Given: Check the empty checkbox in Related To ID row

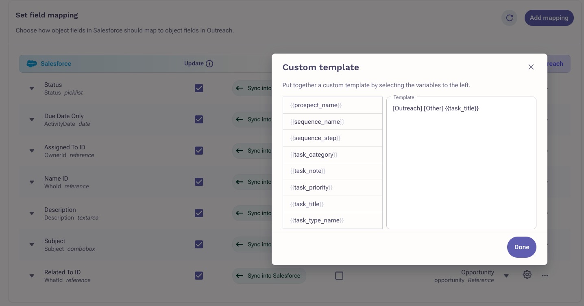Looking at the screenshot, I should coord(339,276).
